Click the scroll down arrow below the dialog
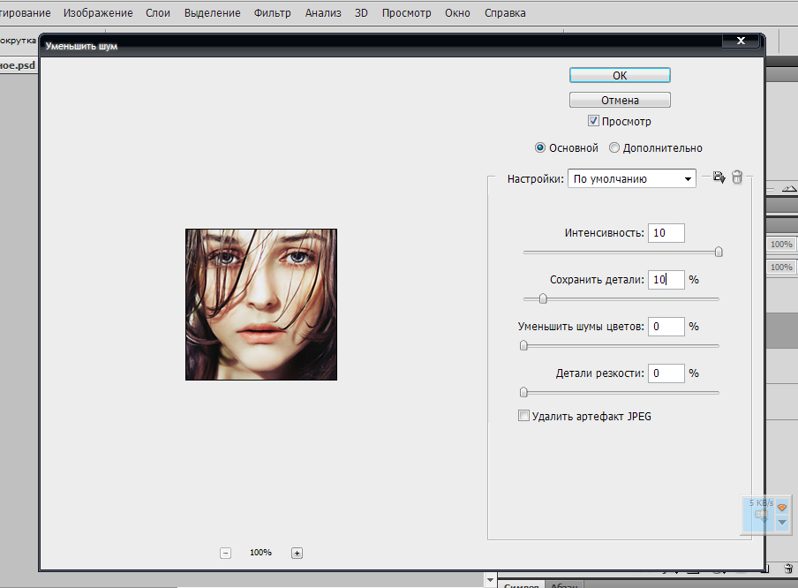Image resolution: width=798 pixels, height=588 pixels. point(490,579)
